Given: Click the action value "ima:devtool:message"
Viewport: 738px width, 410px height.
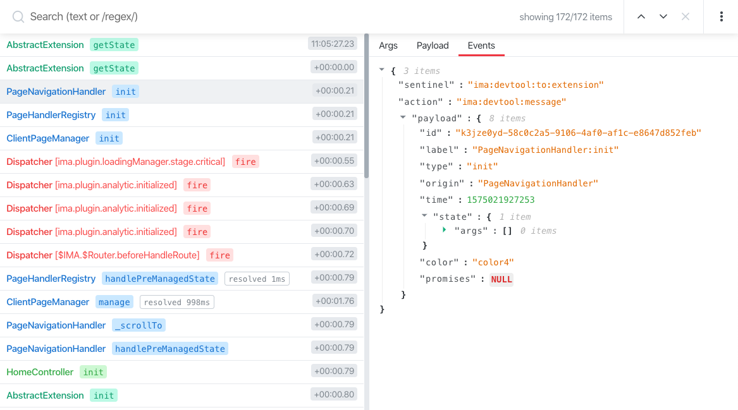Looking at the screenshot, I should [x=511, y=102].
